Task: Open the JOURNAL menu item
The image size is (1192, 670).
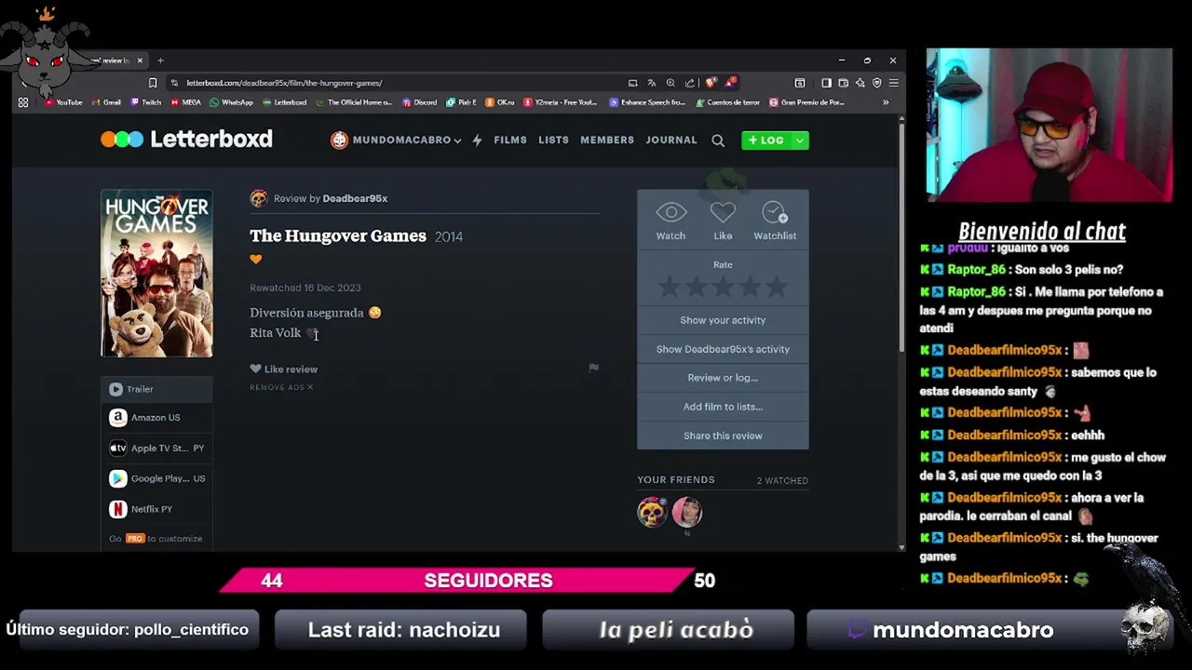Action: (x=671, y=140)
